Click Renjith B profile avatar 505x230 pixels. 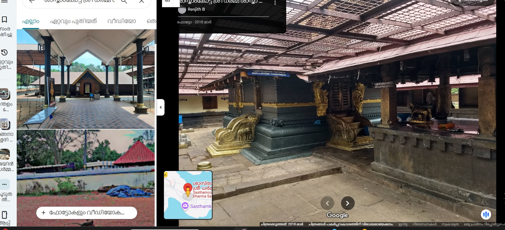[x=182, y=10]
